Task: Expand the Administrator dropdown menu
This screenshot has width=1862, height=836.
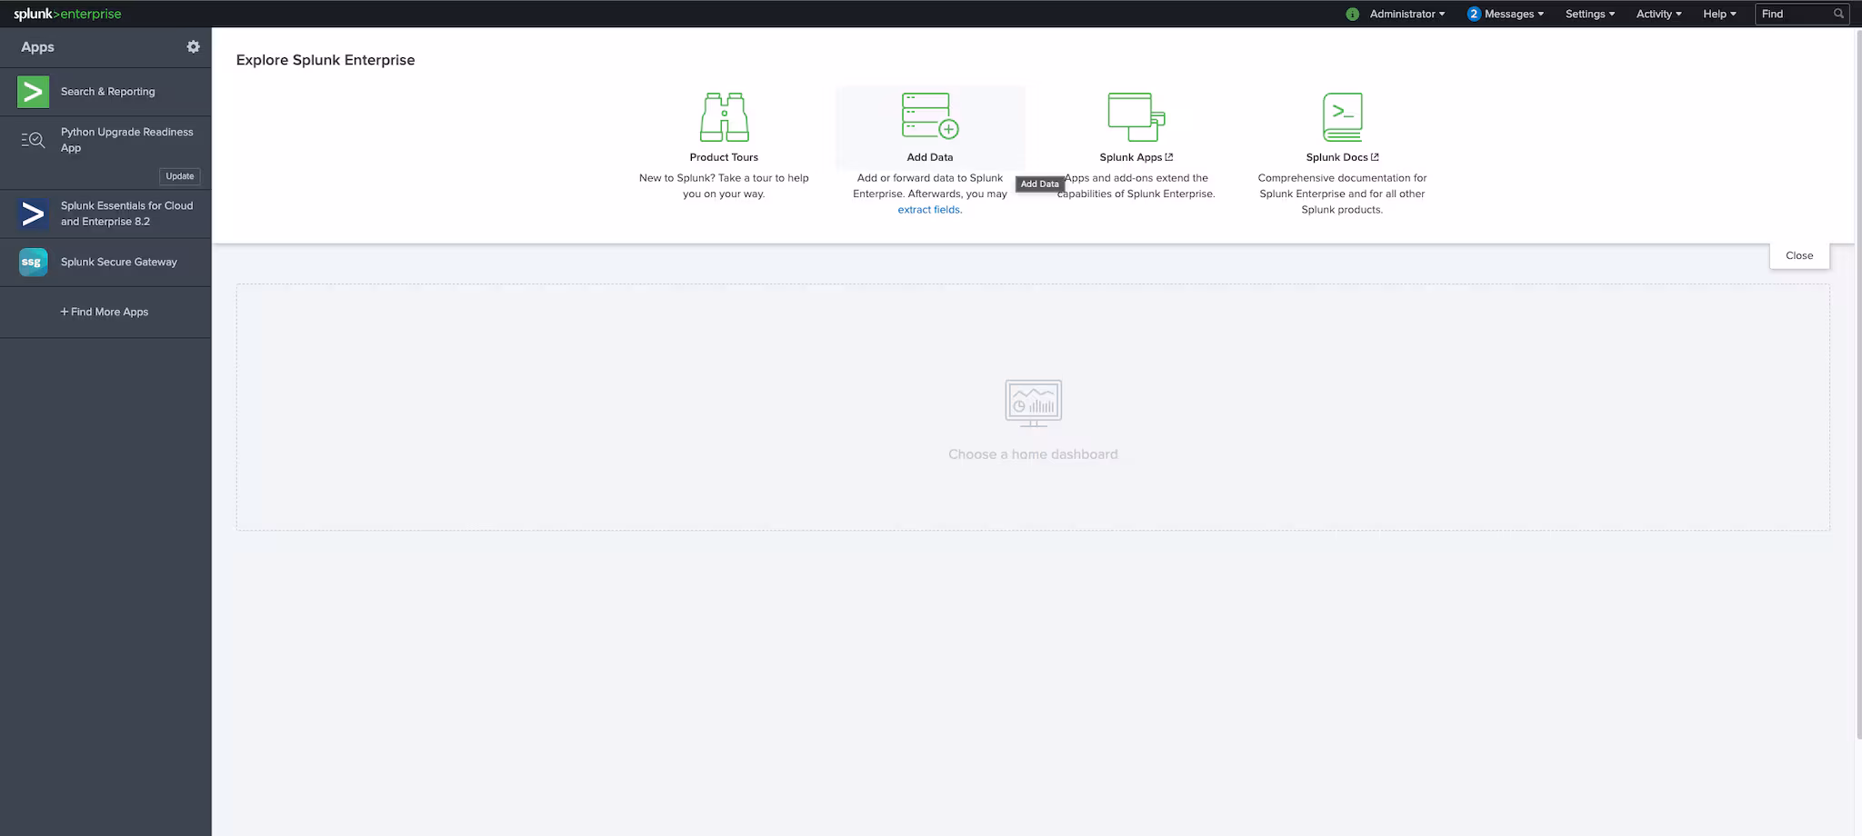Action: pos(1407,14)
